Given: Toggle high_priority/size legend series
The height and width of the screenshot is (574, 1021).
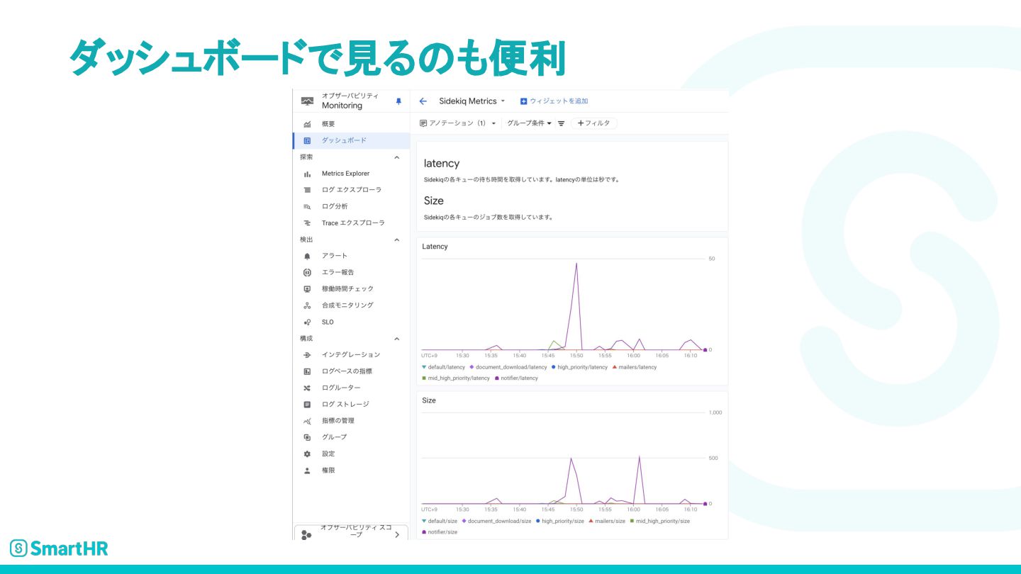Looking at the screenshot, I should [559, 521].
